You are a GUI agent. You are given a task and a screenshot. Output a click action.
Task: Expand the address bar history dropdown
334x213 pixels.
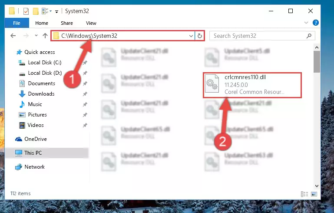[x=191, y=36]
